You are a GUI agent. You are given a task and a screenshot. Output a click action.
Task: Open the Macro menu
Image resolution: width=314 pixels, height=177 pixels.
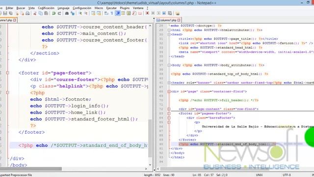point(99,8)
